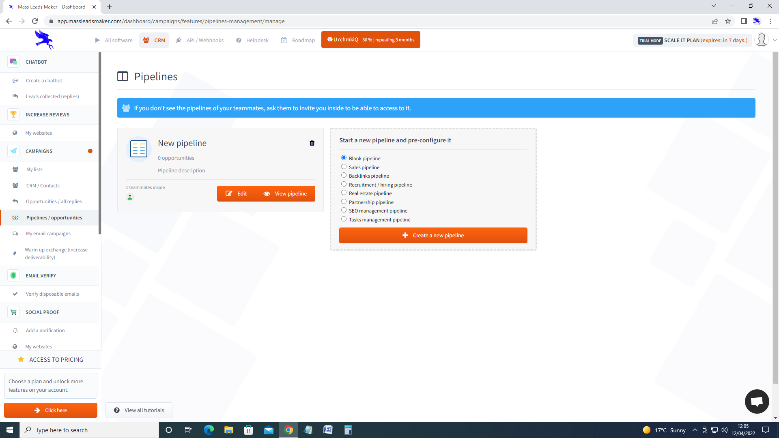The image size is (779, 438).
Task: Select the CRM tab in top navigation
Action: coord(154,40)
